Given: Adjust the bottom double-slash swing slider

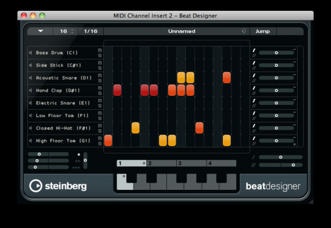Looking at the screenshot, I should tap(281, 165).
